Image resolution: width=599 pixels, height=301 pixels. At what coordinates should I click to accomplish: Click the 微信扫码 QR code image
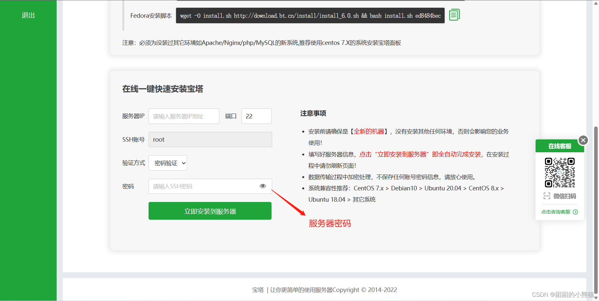click(560, 173)
